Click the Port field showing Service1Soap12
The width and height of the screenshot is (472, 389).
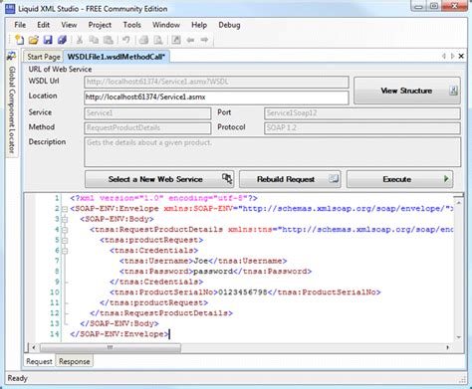tap(362, 113)
